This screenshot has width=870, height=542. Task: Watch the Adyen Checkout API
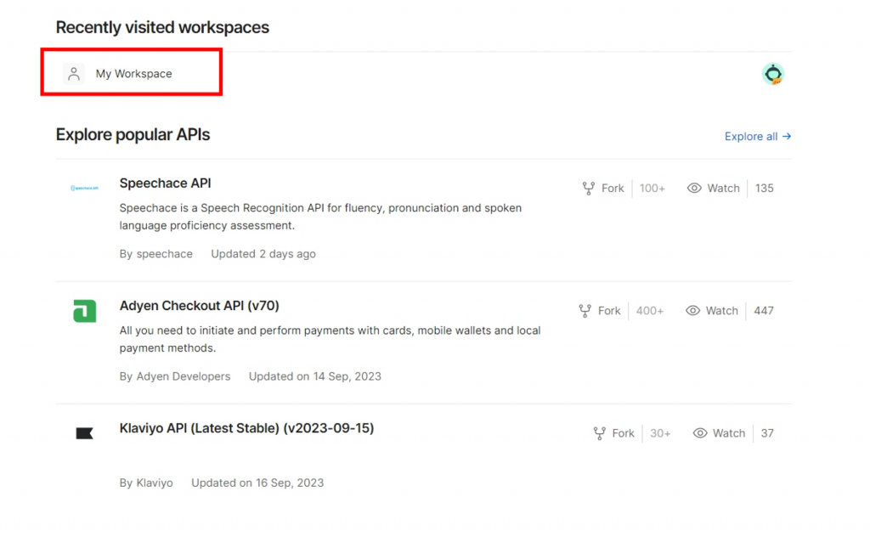point(712,311)
